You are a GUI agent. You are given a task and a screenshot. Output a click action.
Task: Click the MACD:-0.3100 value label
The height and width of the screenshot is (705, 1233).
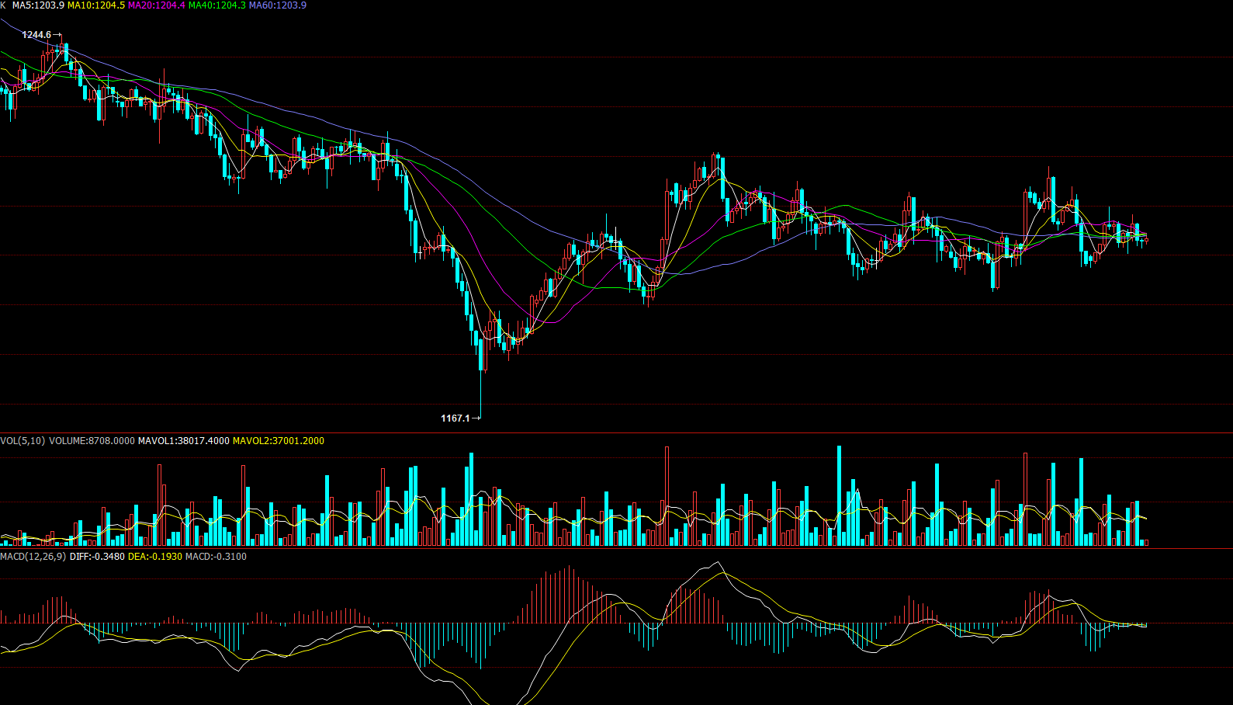[x=216, y=557]
